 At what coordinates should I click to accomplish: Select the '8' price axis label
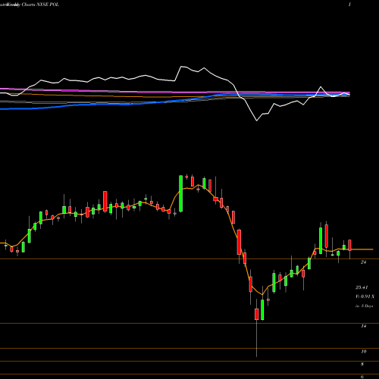(x=362, y=365)
